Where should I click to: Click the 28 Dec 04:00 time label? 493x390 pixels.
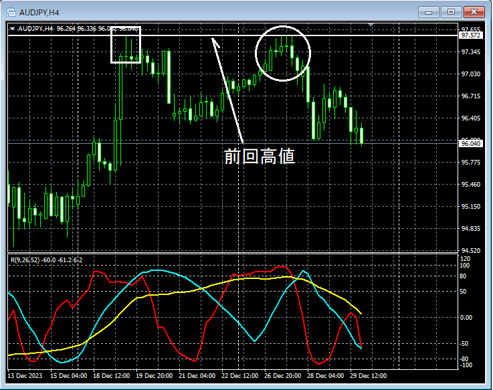click(325, 375)
